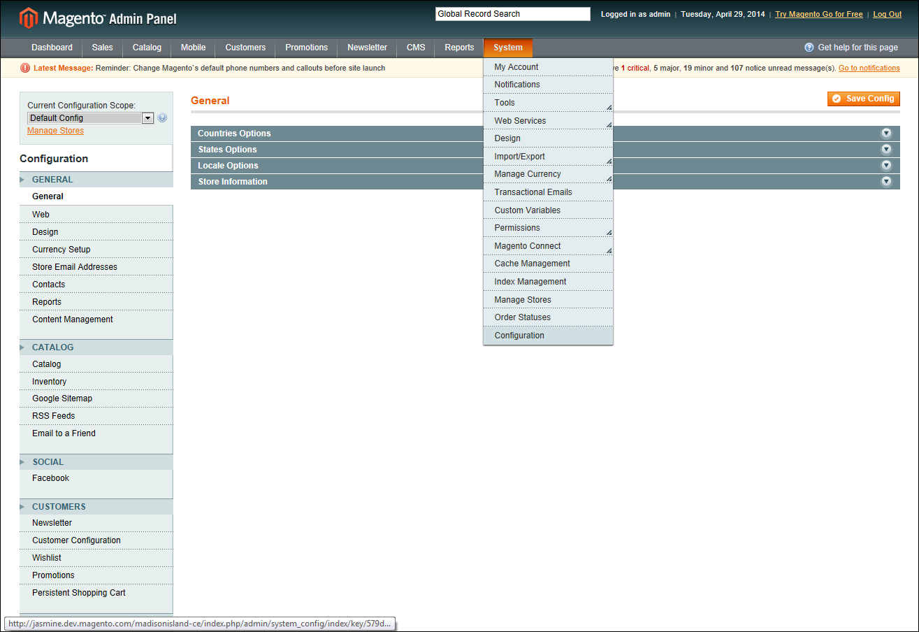
Task: Select Configuration in System menu
Action: click(x=548, y=336)
